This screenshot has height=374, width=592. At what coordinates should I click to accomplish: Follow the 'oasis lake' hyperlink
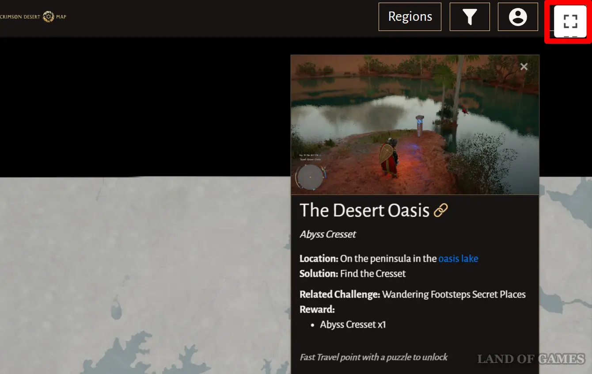click(458, 259)
